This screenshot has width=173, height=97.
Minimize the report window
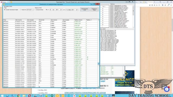[x=92, y=4]
